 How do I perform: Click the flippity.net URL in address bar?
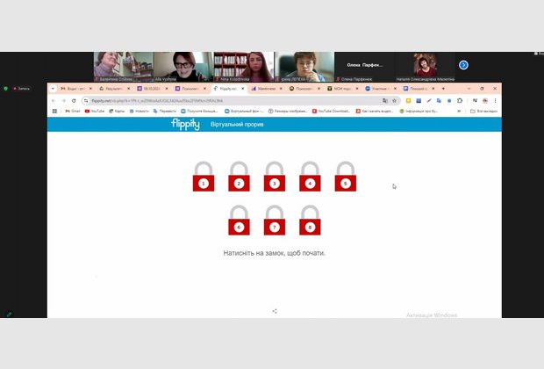(x=157, y=101)
